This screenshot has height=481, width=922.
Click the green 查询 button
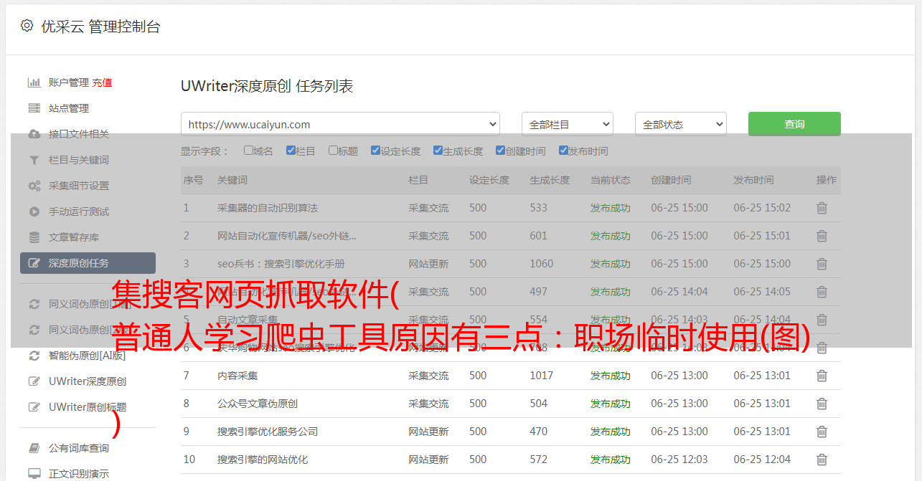(794, 124)
